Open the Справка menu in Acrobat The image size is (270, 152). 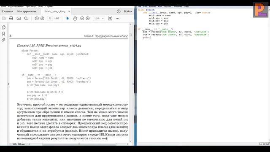point(49,7)
